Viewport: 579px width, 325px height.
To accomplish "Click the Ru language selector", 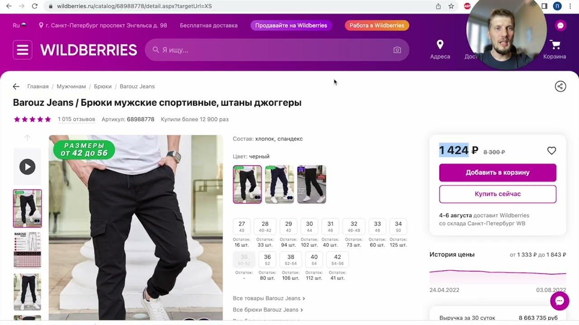I will [x=19, y=25].
